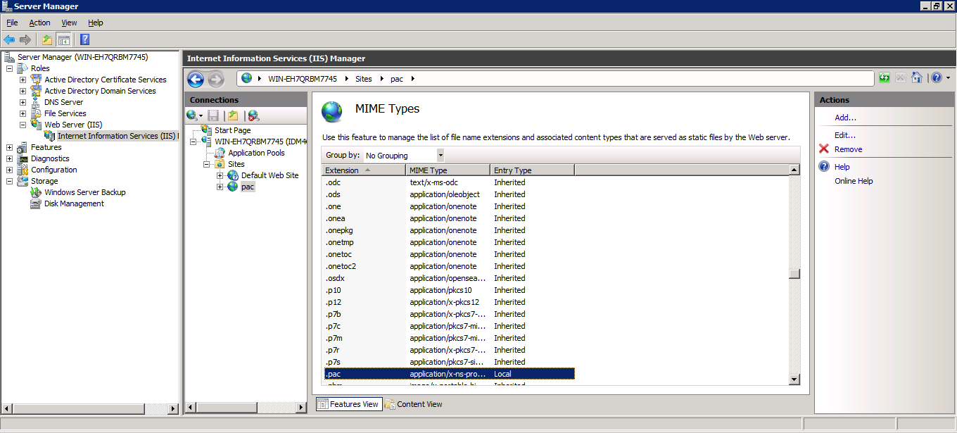The width and height of the screenshot is (957, 433).
Task: Expand the DNS Server role node
Action: point(23,102)
